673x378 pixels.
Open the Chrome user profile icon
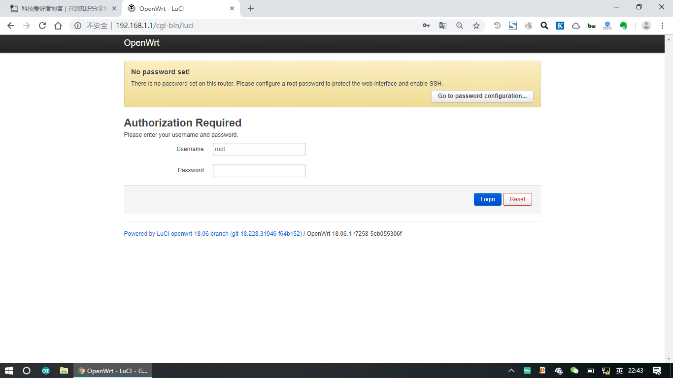pos(646,26)
